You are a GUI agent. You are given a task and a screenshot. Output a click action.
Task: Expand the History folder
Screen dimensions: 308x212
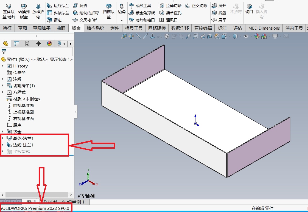tap(2, 66)
